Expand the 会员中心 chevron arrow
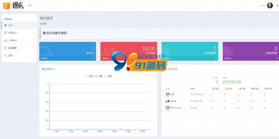 pos(33,33)
